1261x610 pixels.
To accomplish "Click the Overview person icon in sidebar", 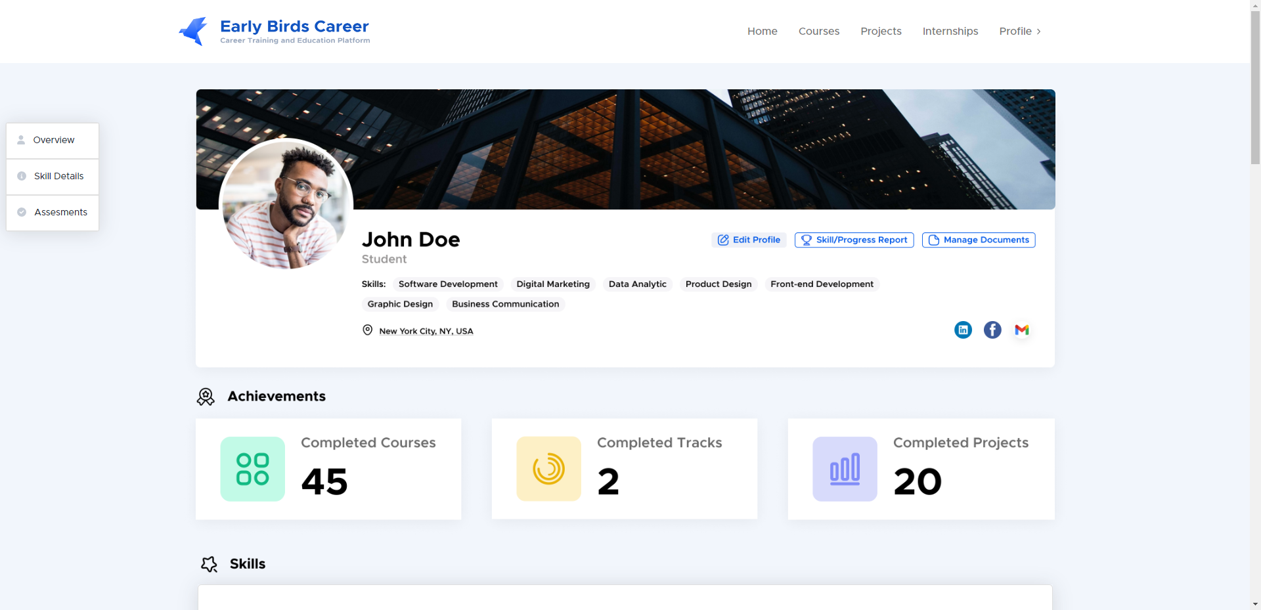I will coord(21,140).
